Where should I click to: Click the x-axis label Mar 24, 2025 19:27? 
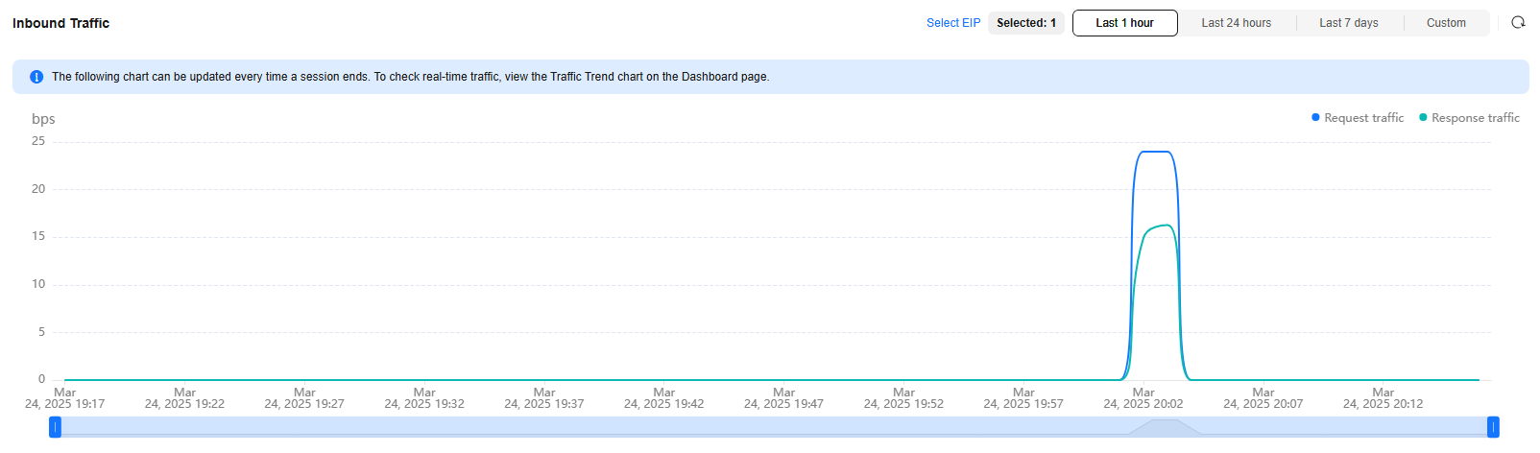pyautogui.click(x=304, y=398)
